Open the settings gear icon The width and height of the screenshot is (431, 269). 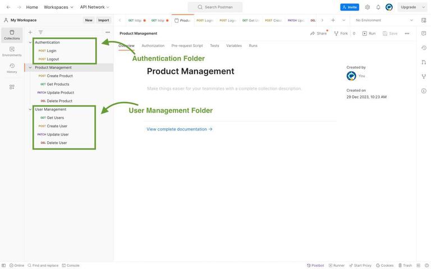pyautogui.click(x=368, y=7)
